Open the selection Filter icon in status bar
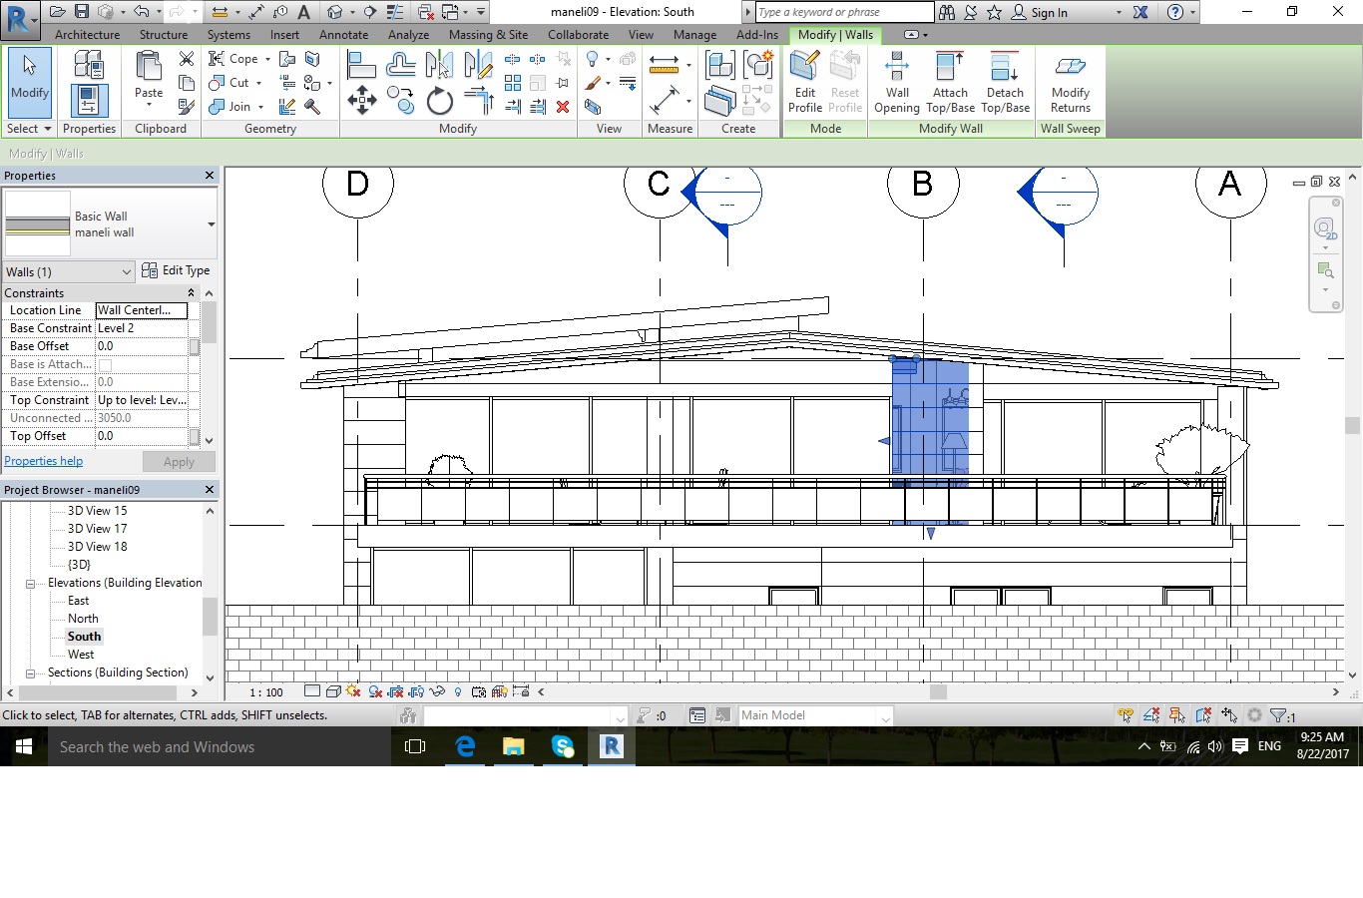Image resolution: width=1363 pixels, height=898 pixels. (x=1278, y=715)
